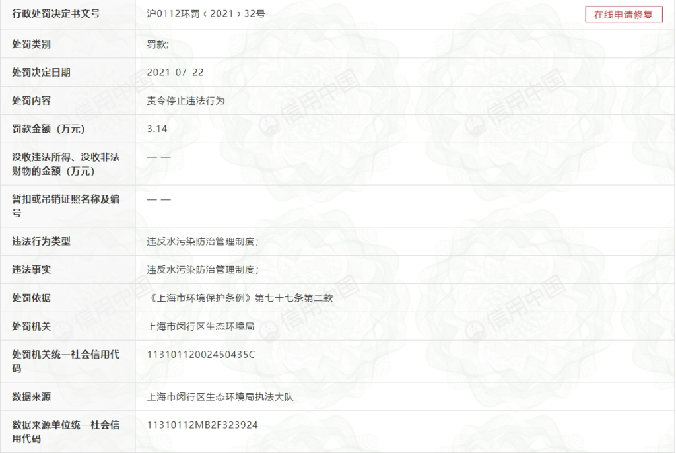Click the 违法行为类型 row label

41,242
